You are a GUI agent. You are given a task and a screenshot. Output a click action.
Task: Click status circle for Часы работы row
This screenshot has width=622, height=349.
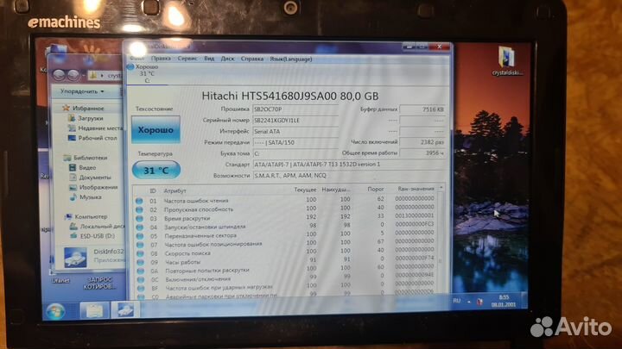click(141, 262)
